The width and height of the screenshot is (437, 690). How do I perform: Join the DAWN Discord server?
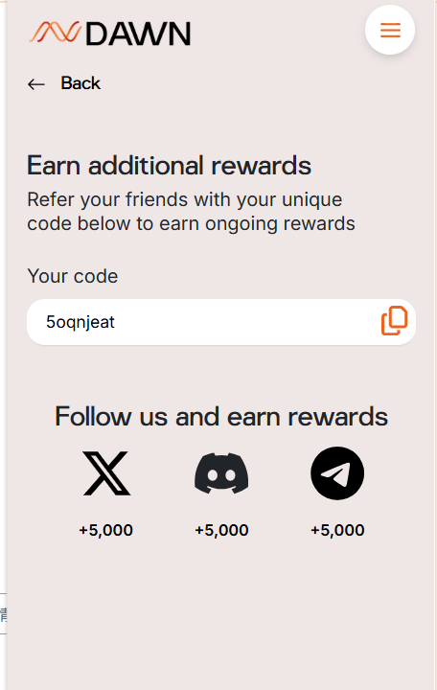tap(221, 473)
